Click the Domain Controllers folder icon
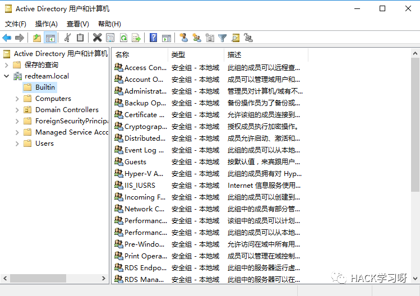420x296 pixels. (x=27, y=109)
